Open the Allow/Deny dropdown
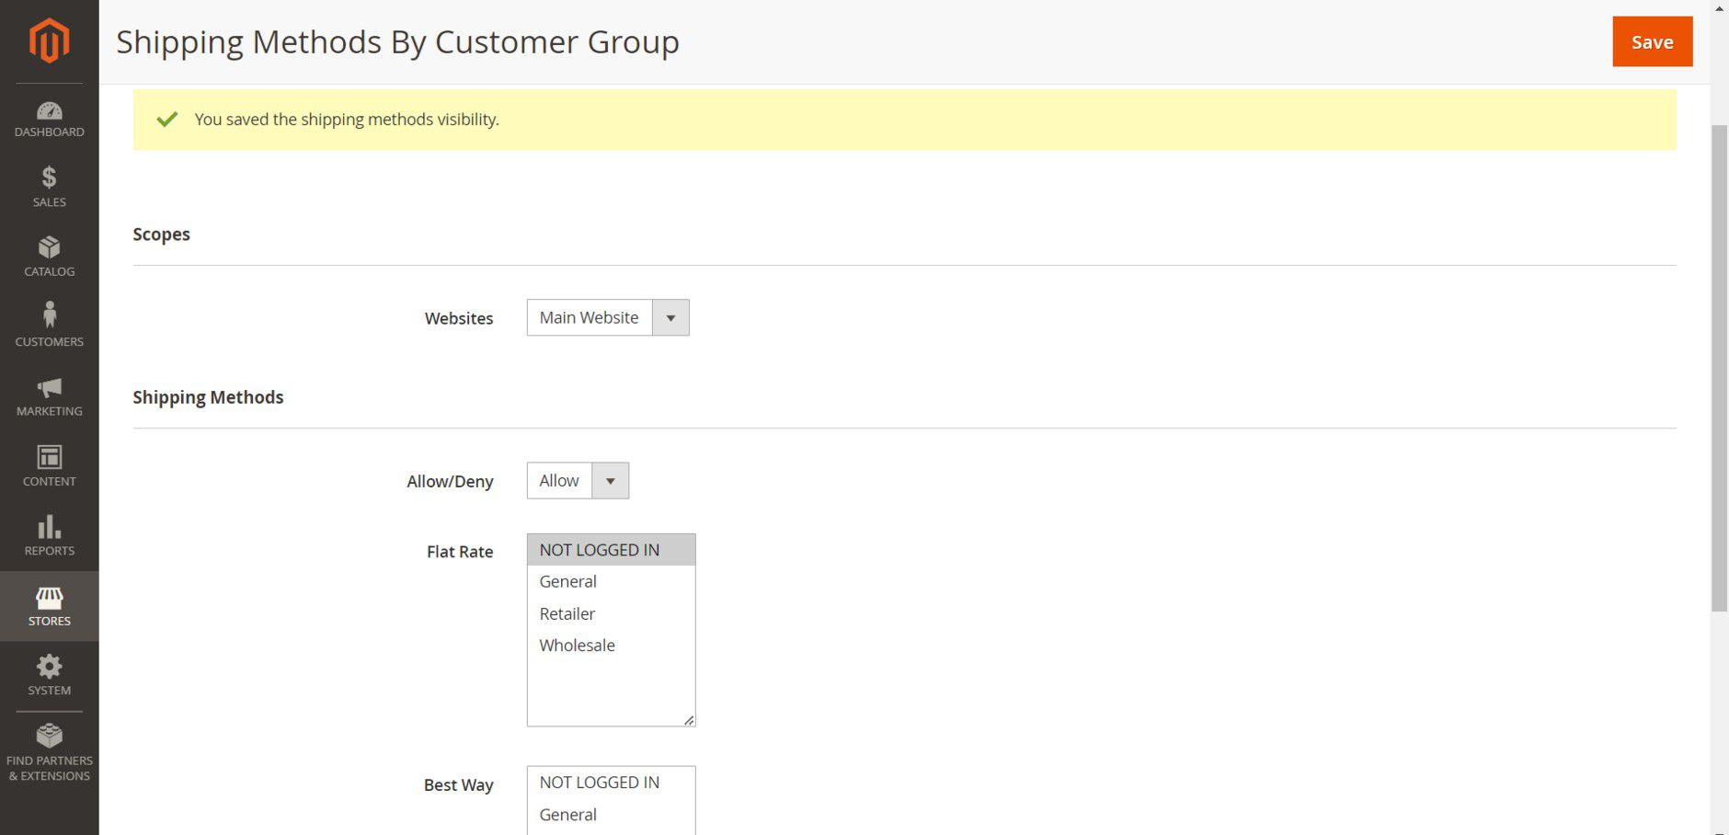This screenshot has height=835, width=1729. click(x=577, y=481)
